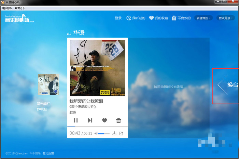This screenshot has height=159, width=239.
Task: Click the previous track title 星光灿烂
Action: [x=43, y=104]
